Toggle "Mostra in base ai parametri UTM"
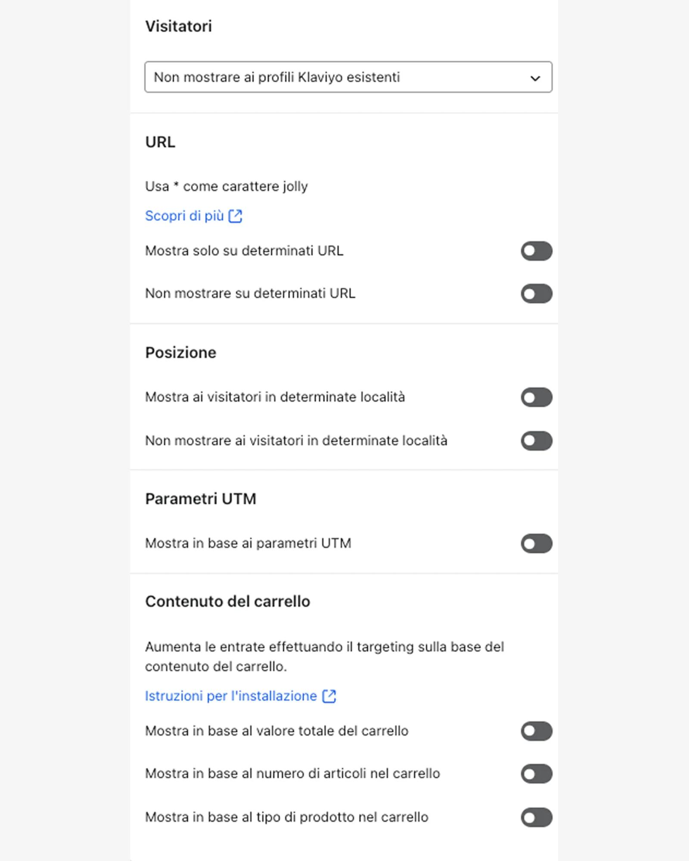This screenshot has width=689, height=861. click(536, 544)
